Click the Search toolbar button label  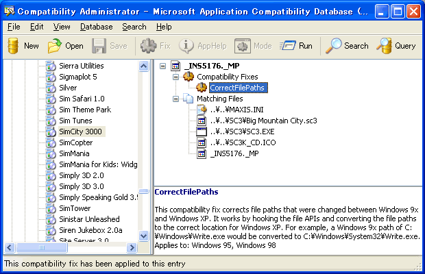pyautogui.click(x=356, y=46)
